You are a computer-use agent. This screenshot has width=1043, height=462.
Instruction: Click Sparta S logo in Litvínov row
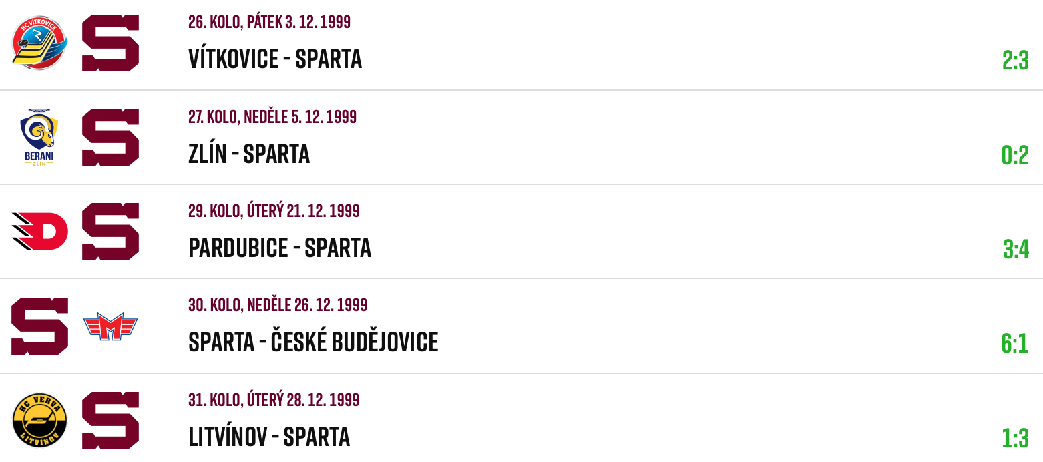pos(110,420)
